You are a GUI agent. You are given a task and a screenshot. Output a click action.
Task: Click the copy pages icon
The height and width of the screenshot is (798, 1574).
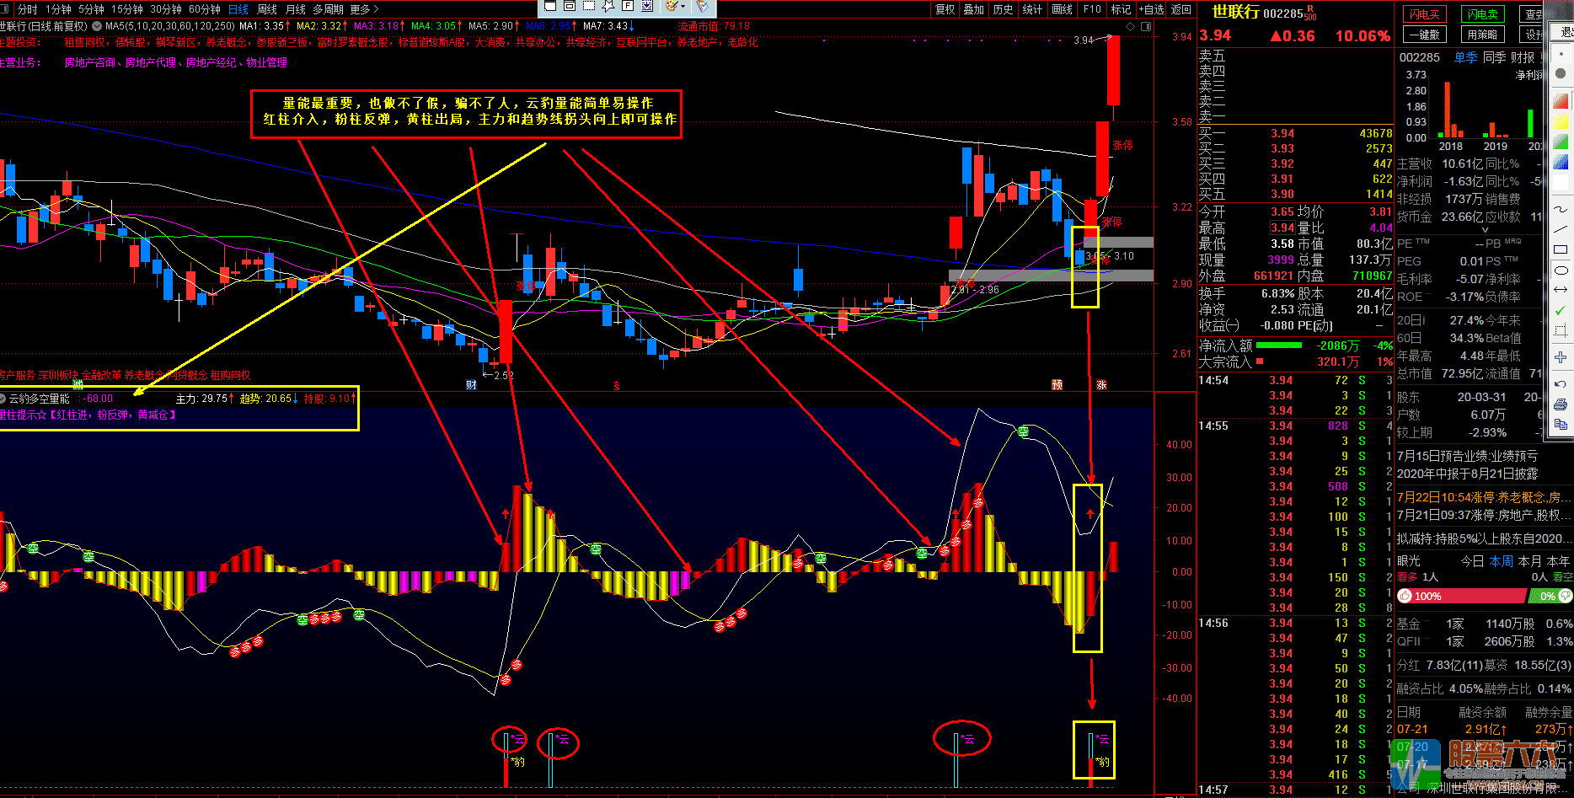(x=1561, y=426)
